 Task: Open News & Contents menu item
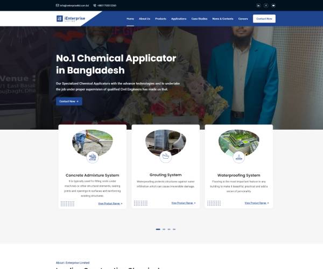[223, 19]
